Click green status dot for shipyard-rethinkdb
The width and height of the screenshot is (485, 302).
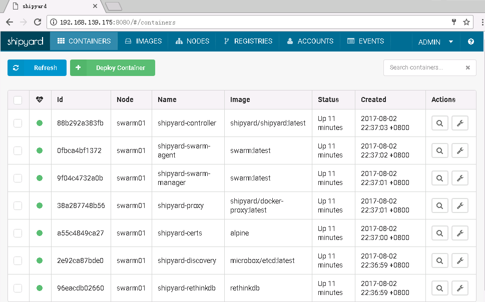[x=39, y=288]
